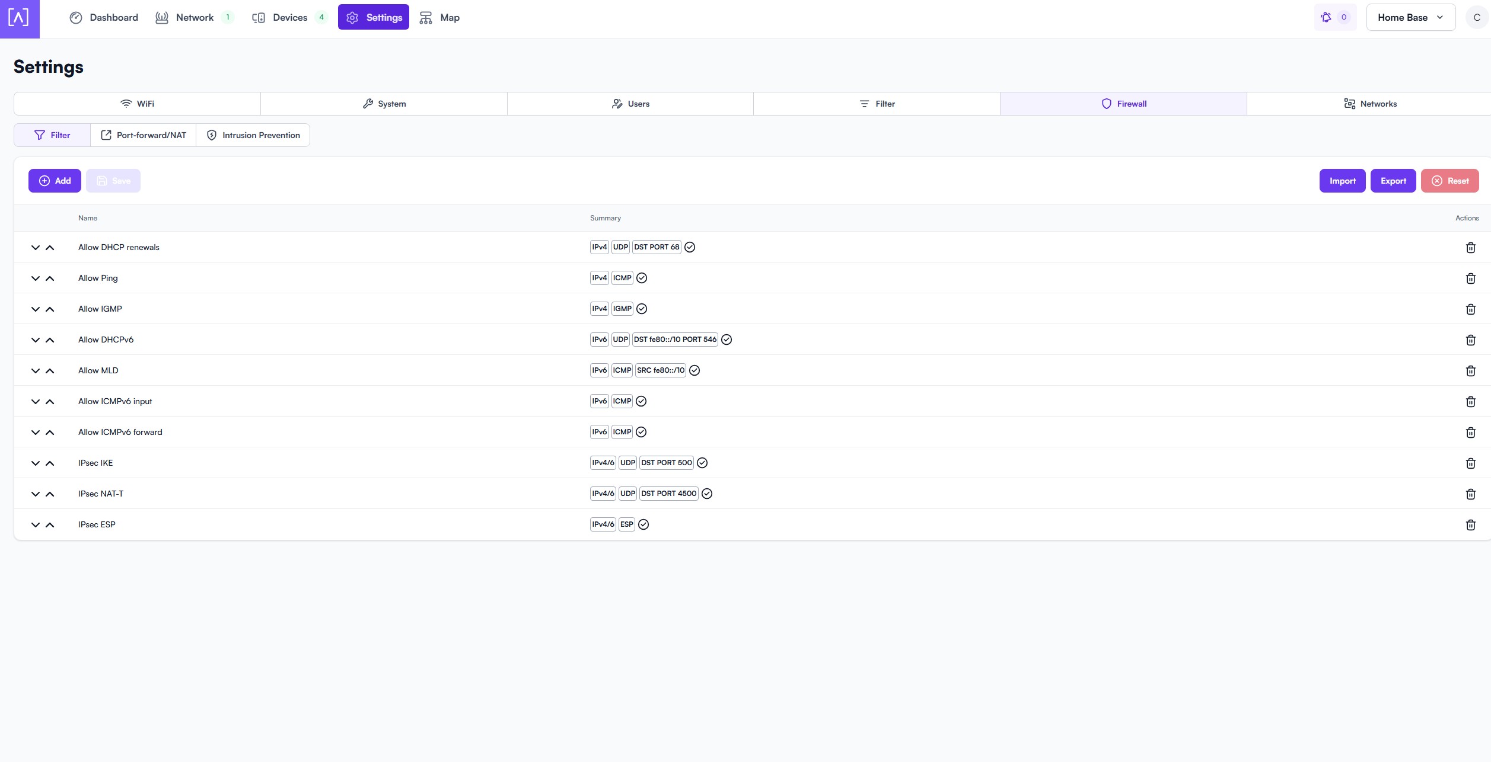The image size is (1491, 762).
Task: Move Allow MLD rule down
Action: pyautogui.click(x=36, y=371)
